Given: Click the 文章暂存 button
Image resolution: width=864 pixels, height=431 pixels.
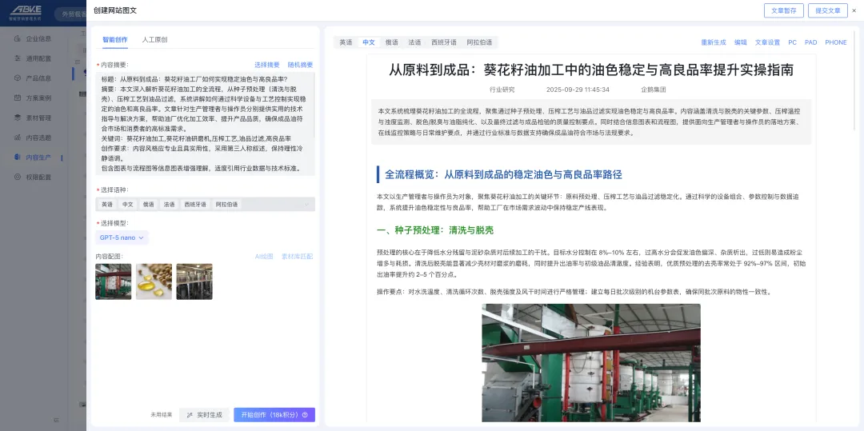Looking at the screenshot, I should pos(783,10).
